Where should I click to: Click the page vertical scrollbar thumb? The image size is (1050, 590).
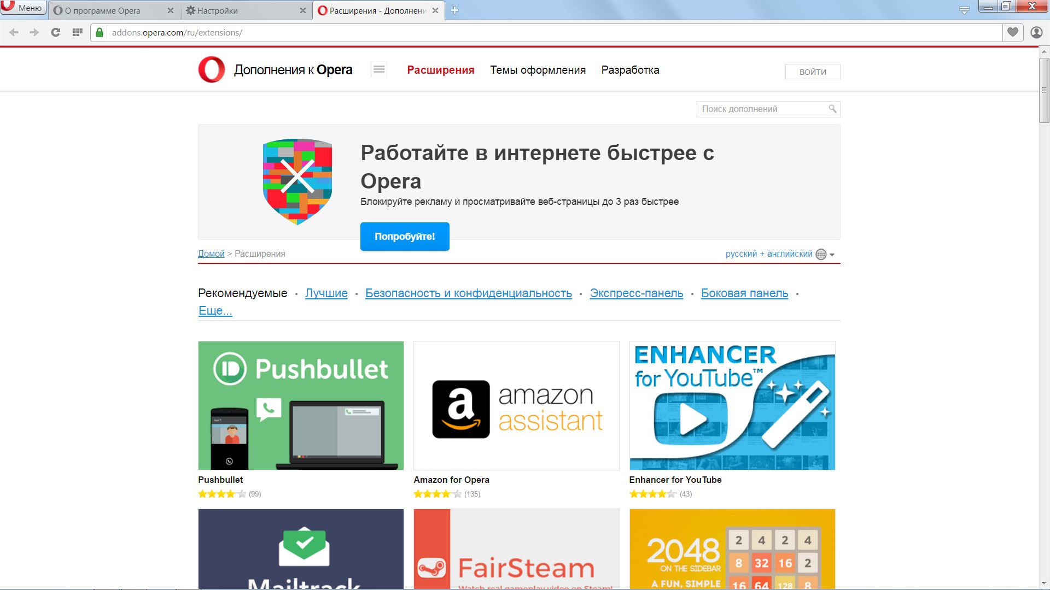(1044, 90)
